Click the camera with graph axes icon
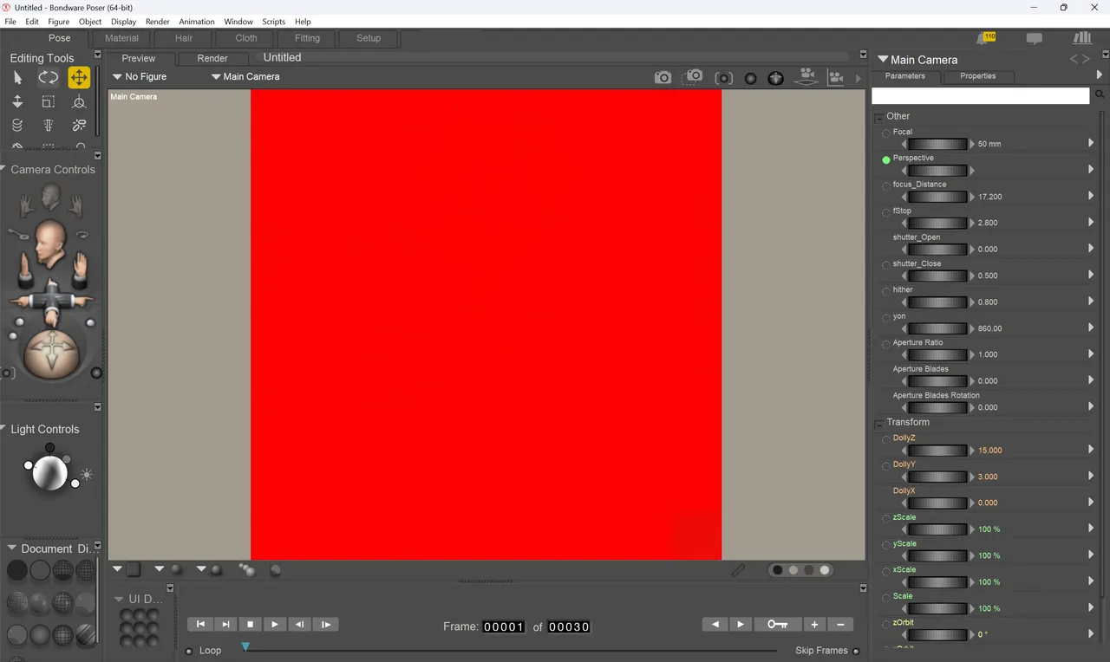1110x662 pixels. [835, 77]
